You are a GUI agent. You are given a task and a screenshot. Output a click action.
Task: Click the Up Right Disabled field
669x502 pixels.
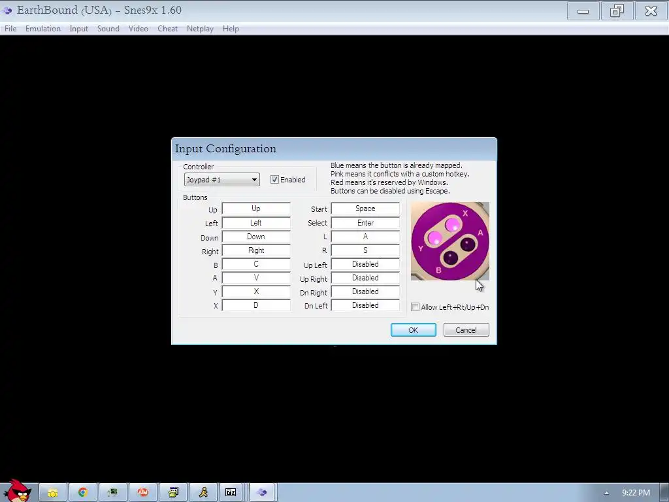365,277
